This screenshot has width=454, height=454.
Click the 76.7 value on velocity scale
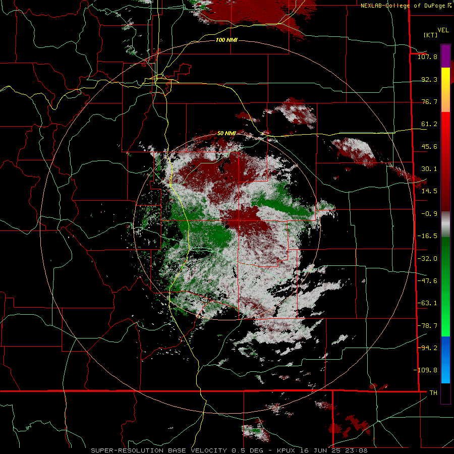[429, 101]
